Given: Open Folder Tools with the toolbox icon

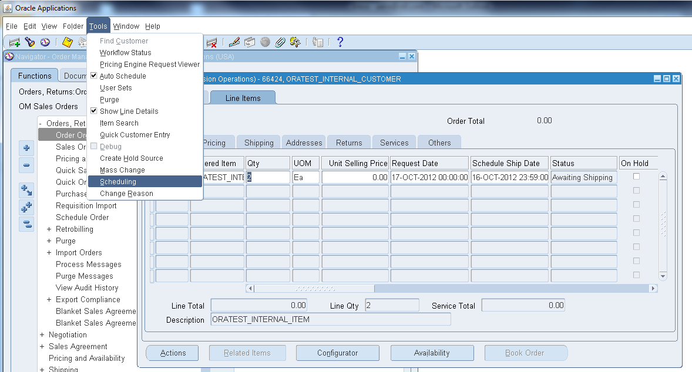Looking at the screenshot, I should [295, 42].
